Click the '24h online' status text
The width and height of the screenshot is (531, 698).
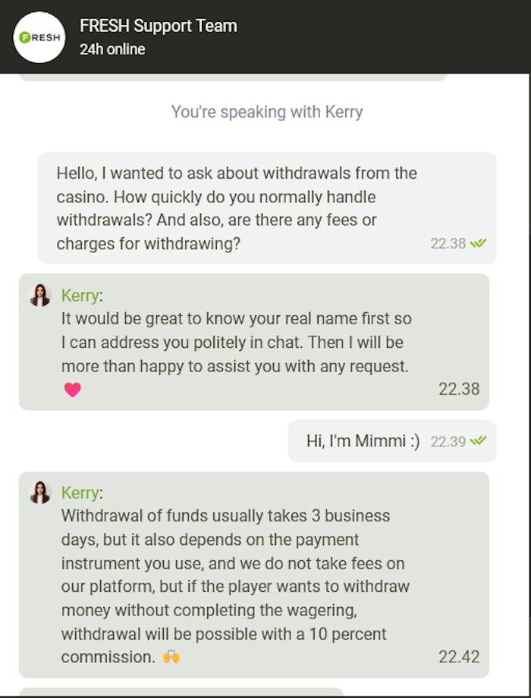(x=112, y=49)
